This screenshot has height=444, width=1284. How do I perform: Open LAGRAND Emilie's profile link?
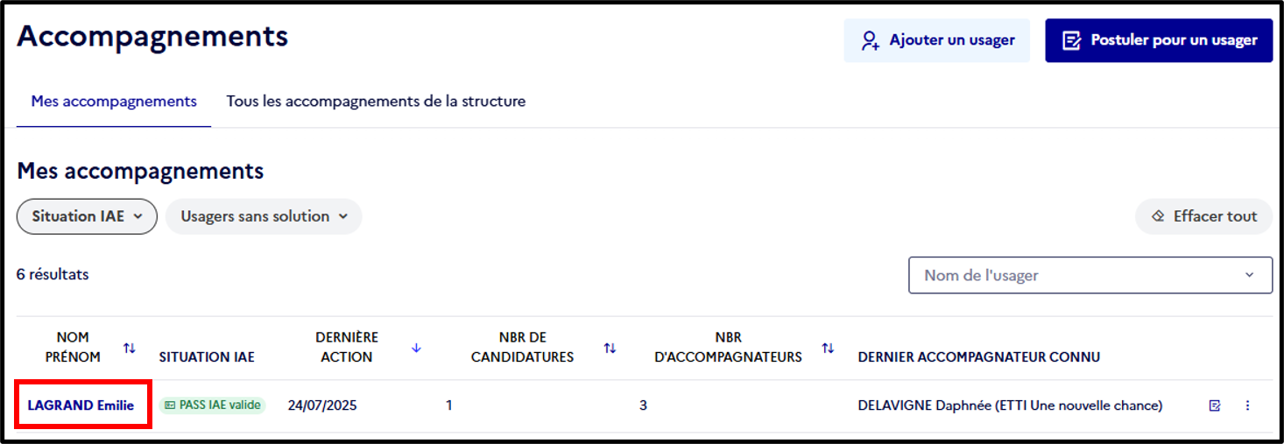[x=81, y=405]
